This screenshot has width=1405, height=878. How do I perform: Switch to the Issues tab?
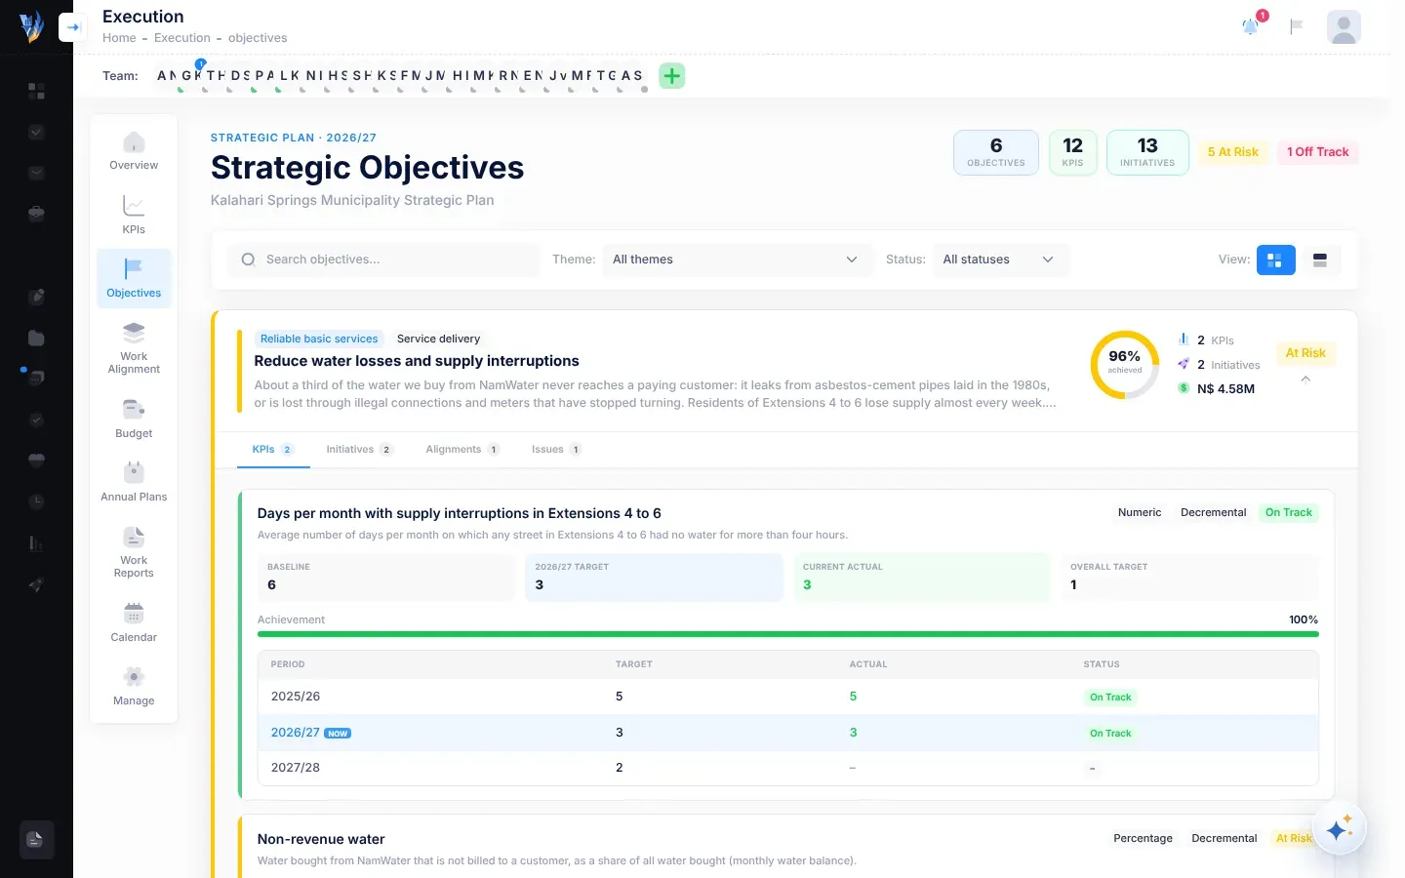coord(556,450)
